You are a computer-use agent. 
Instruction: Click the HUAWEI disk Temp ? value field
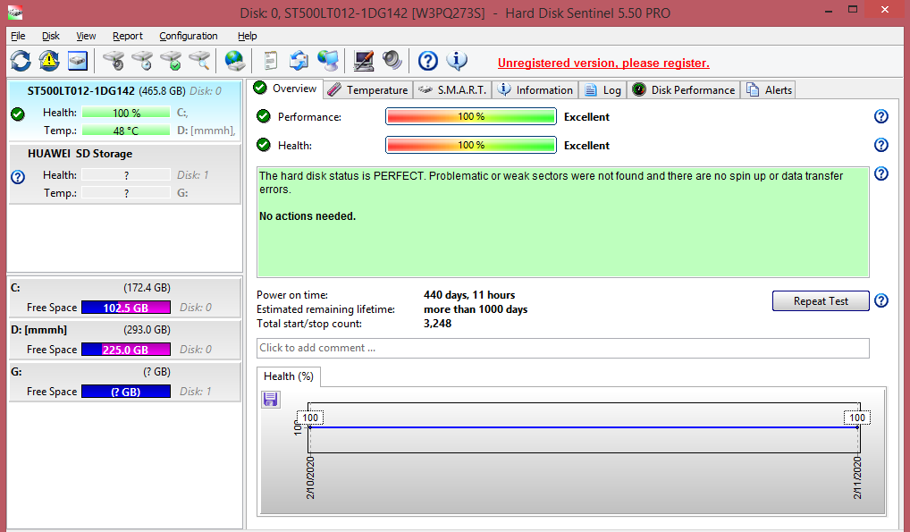126,193
